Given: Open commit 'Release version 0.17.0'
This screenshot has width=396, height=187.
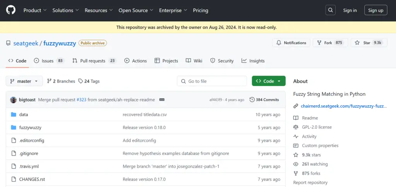Looking at the screenshot, I should (x=144, y=179).
